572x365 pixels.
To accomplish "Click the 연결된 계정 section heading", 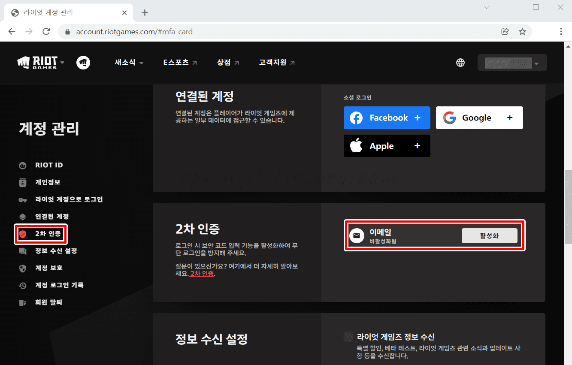I will click(x=205, y=96).
